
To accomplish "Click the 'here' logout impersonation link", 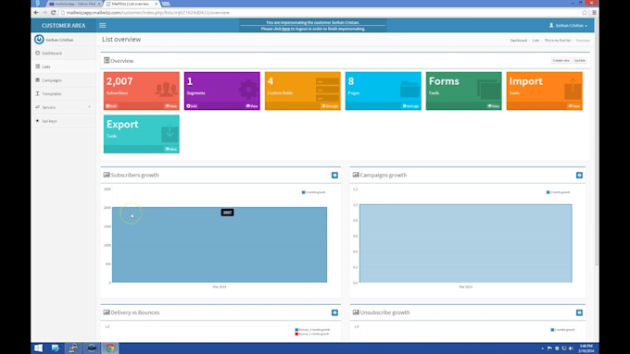I will pyautogui.click(x=285, y=29).
